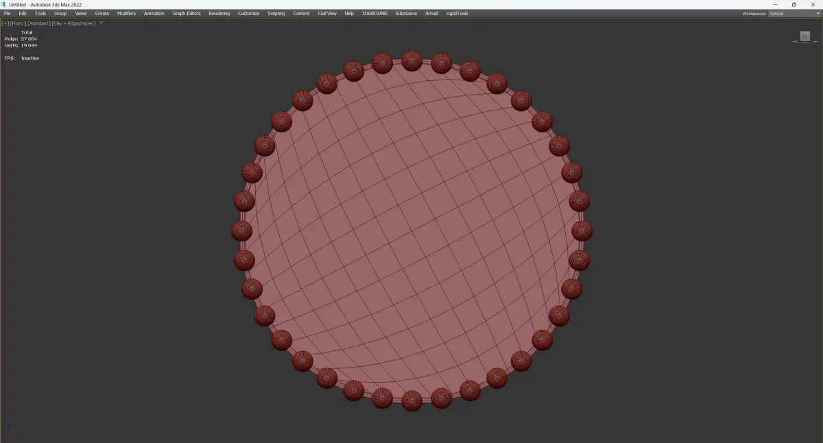Open the Views menu

[x=81, y=13]
